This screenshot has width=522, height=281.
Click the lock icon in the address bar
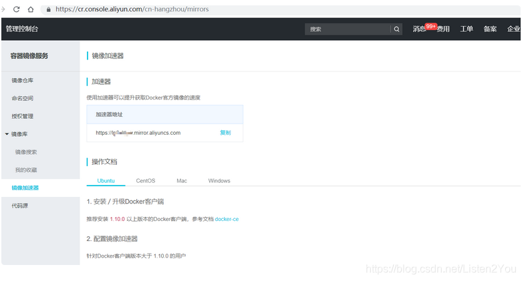[x=49, y=9]
